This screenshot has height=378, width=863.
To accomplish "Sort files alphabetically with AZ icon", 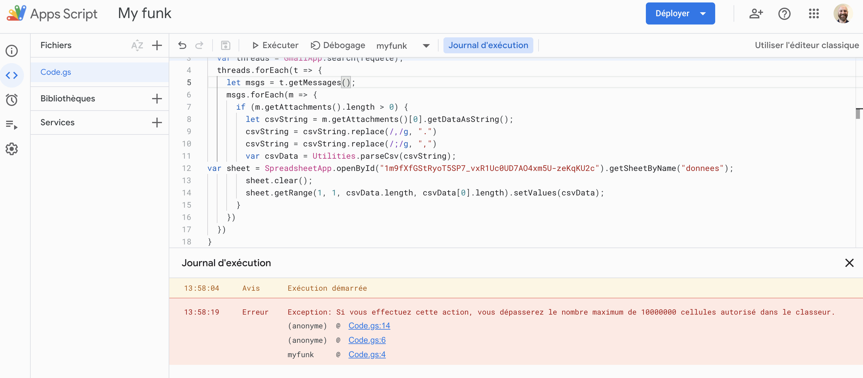I will point(137,45).
